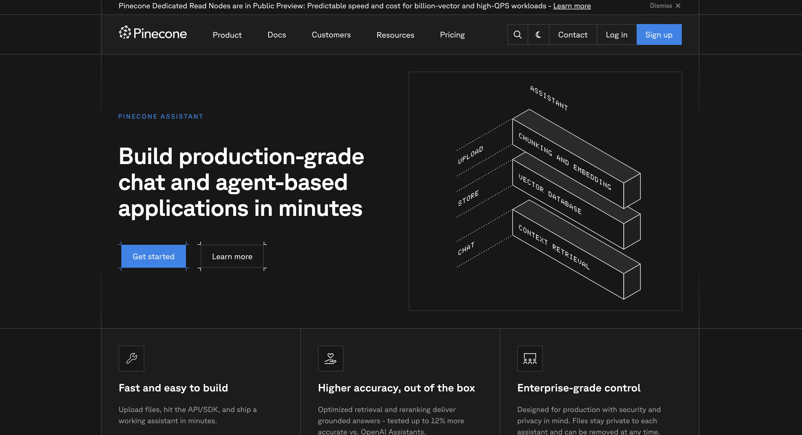Toggle dark mode with the moon icon
The width and height of the screenshot is (802, 435).
coord(538,34)
